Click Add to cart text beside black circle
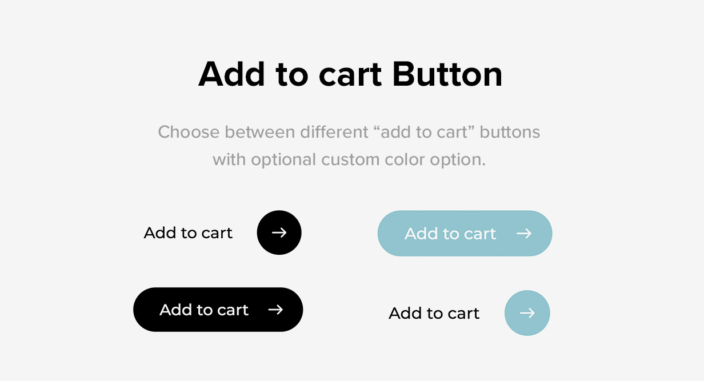 coord(188,233)
